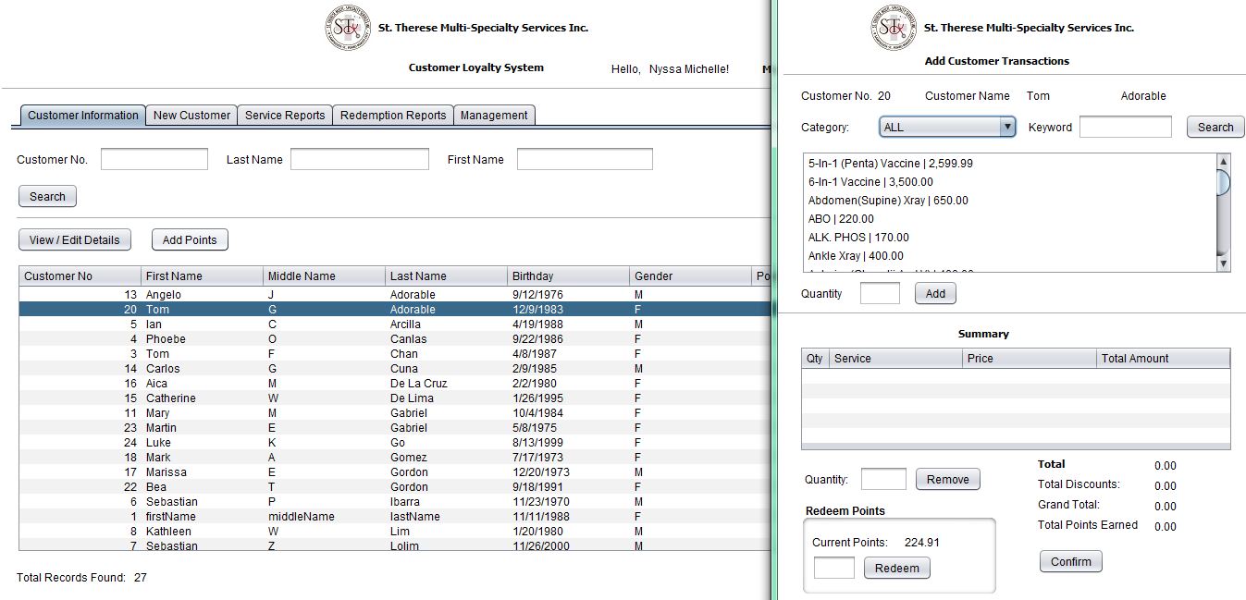Select customer row 13 Angelo Adorable

(x=395, y=295)
